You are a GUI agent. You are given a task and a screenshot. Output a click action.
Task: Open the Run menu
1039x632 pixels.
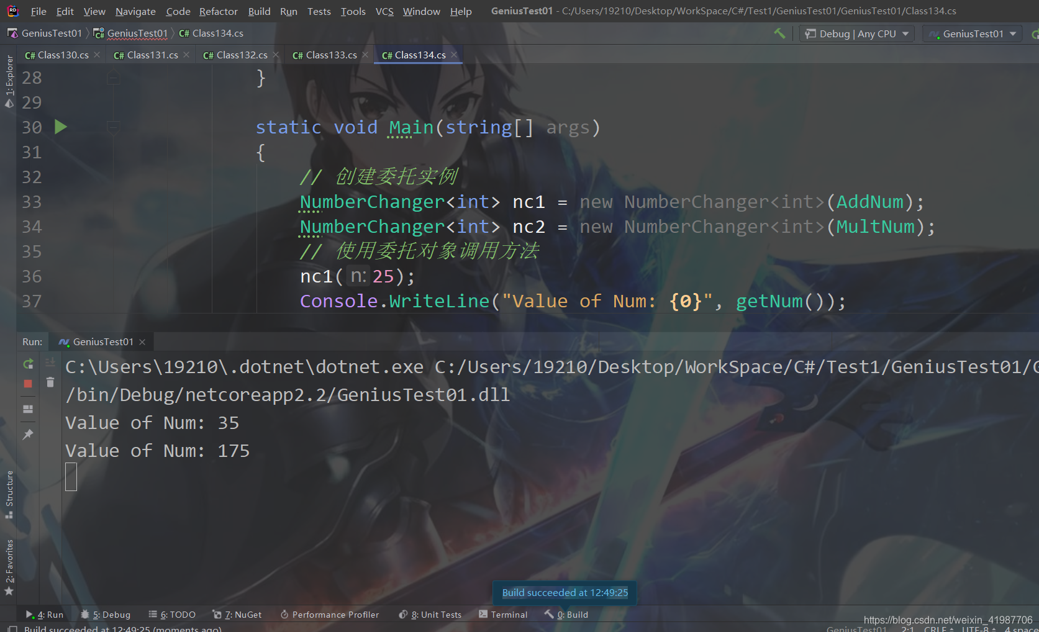(289, 11)
